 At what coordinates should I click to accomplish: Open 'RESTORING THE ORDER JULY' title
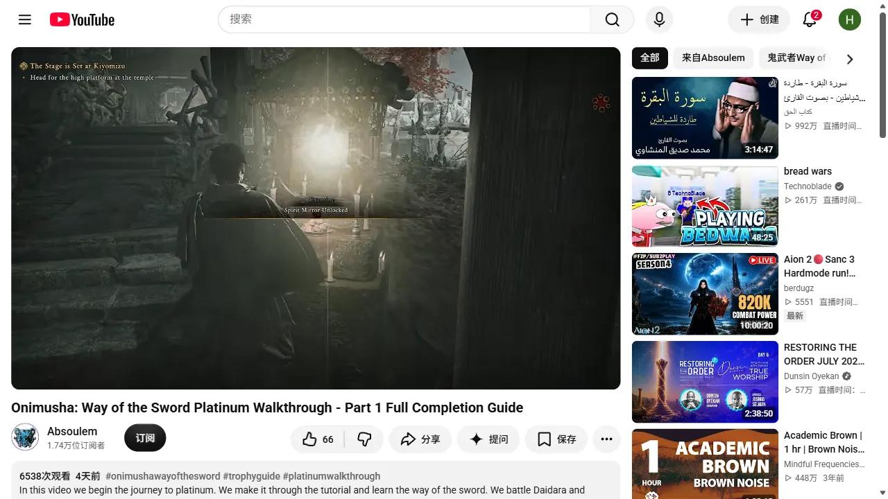click(x=824, y=354)
